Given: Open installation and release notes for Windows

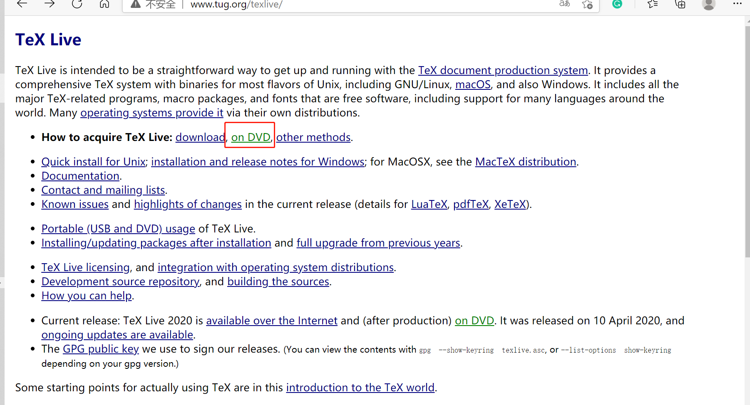Looking at the screenshot, I should point(258,162).
